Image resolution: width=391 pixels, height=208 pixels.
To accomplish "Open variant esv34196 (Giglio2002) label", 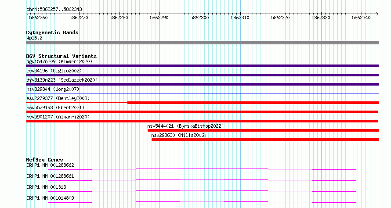I will [54, 71].
